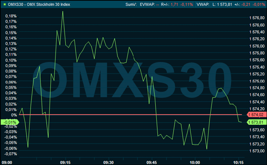Click the 10:00 time axis label
The height and width of the screenshot is (165, 267).
pos(195,162)
